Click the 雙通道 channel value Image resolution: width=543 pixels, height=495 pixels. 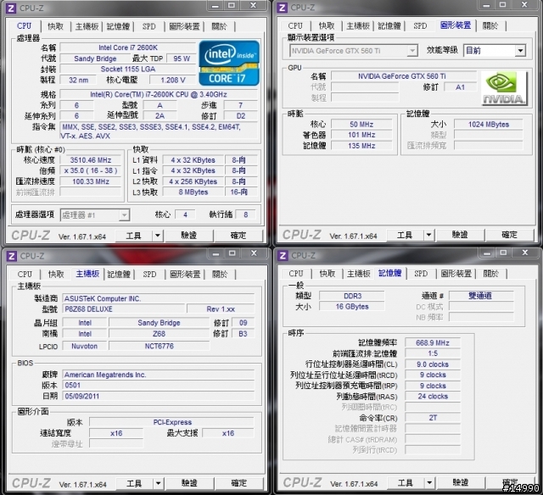(481, 296)
